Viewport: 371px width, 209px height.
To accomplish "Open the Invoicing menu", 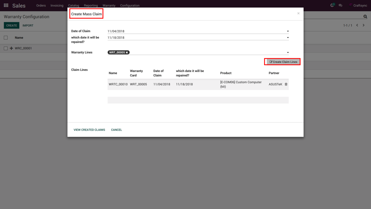I will (57, 5).
